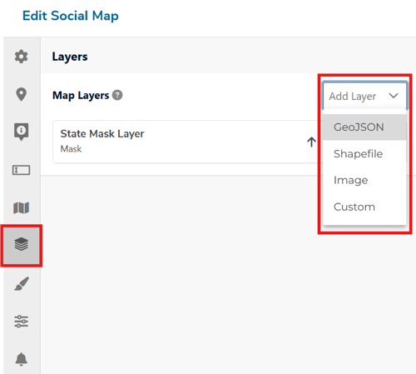The width and height of the screenshot is (416, 374).
Task: Move State Mask Layer up with arrow
Action: [x=311, y=142]
